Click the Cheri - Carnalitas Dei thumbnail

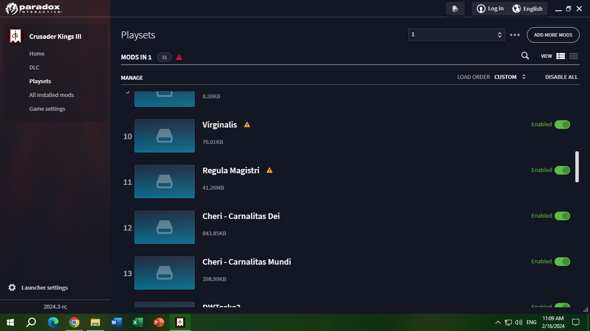165,227
